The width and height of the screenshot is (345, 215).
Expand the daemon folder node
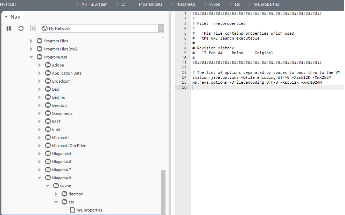pyautogui.click(x=56, y=194)
